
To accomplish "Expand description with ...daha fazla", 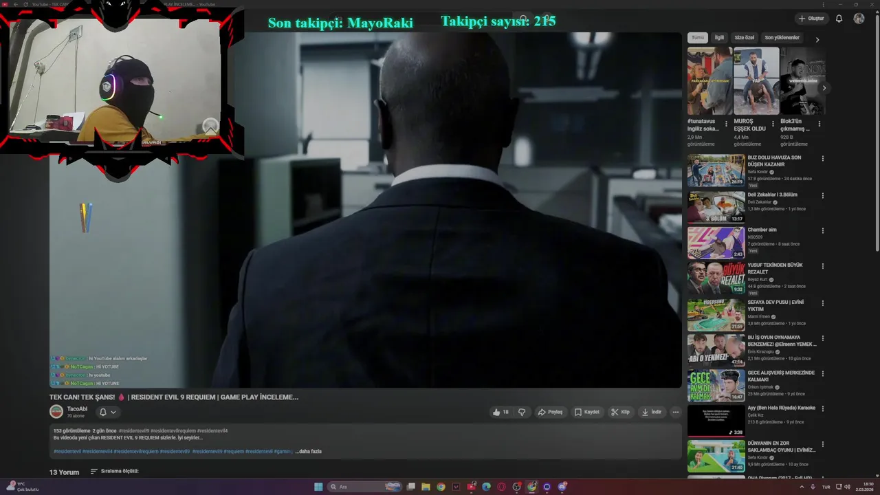I will tap(309, 452).
